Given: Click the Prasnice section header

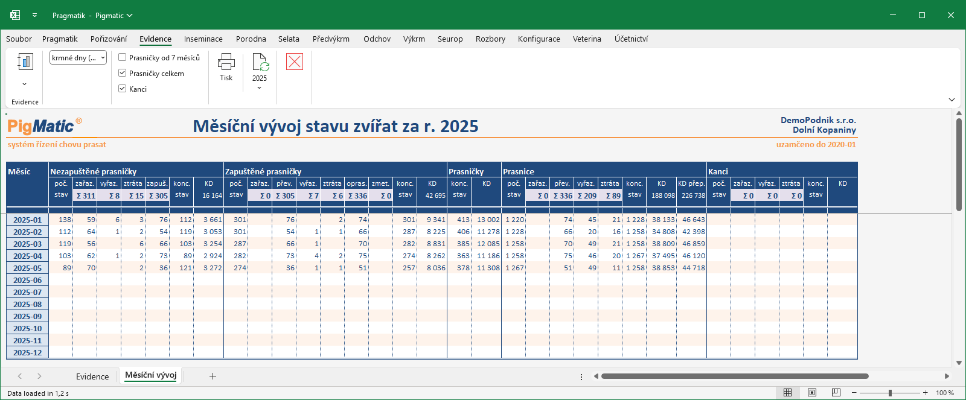Looking at the screenshot, I should [x=519, y=171].
